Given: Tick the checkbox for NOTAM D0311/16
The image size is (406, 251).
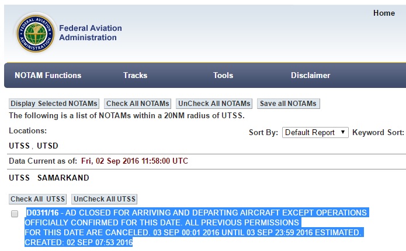Looking at the screenshot, I should (x=15, y=214).
